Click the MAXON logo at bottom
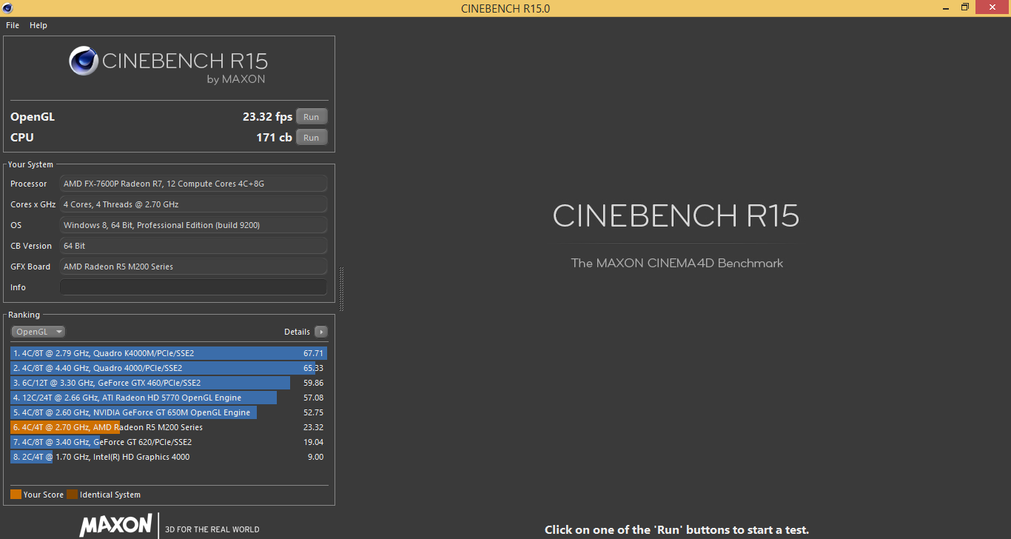 pyautogui.click(x=116, y=525)
